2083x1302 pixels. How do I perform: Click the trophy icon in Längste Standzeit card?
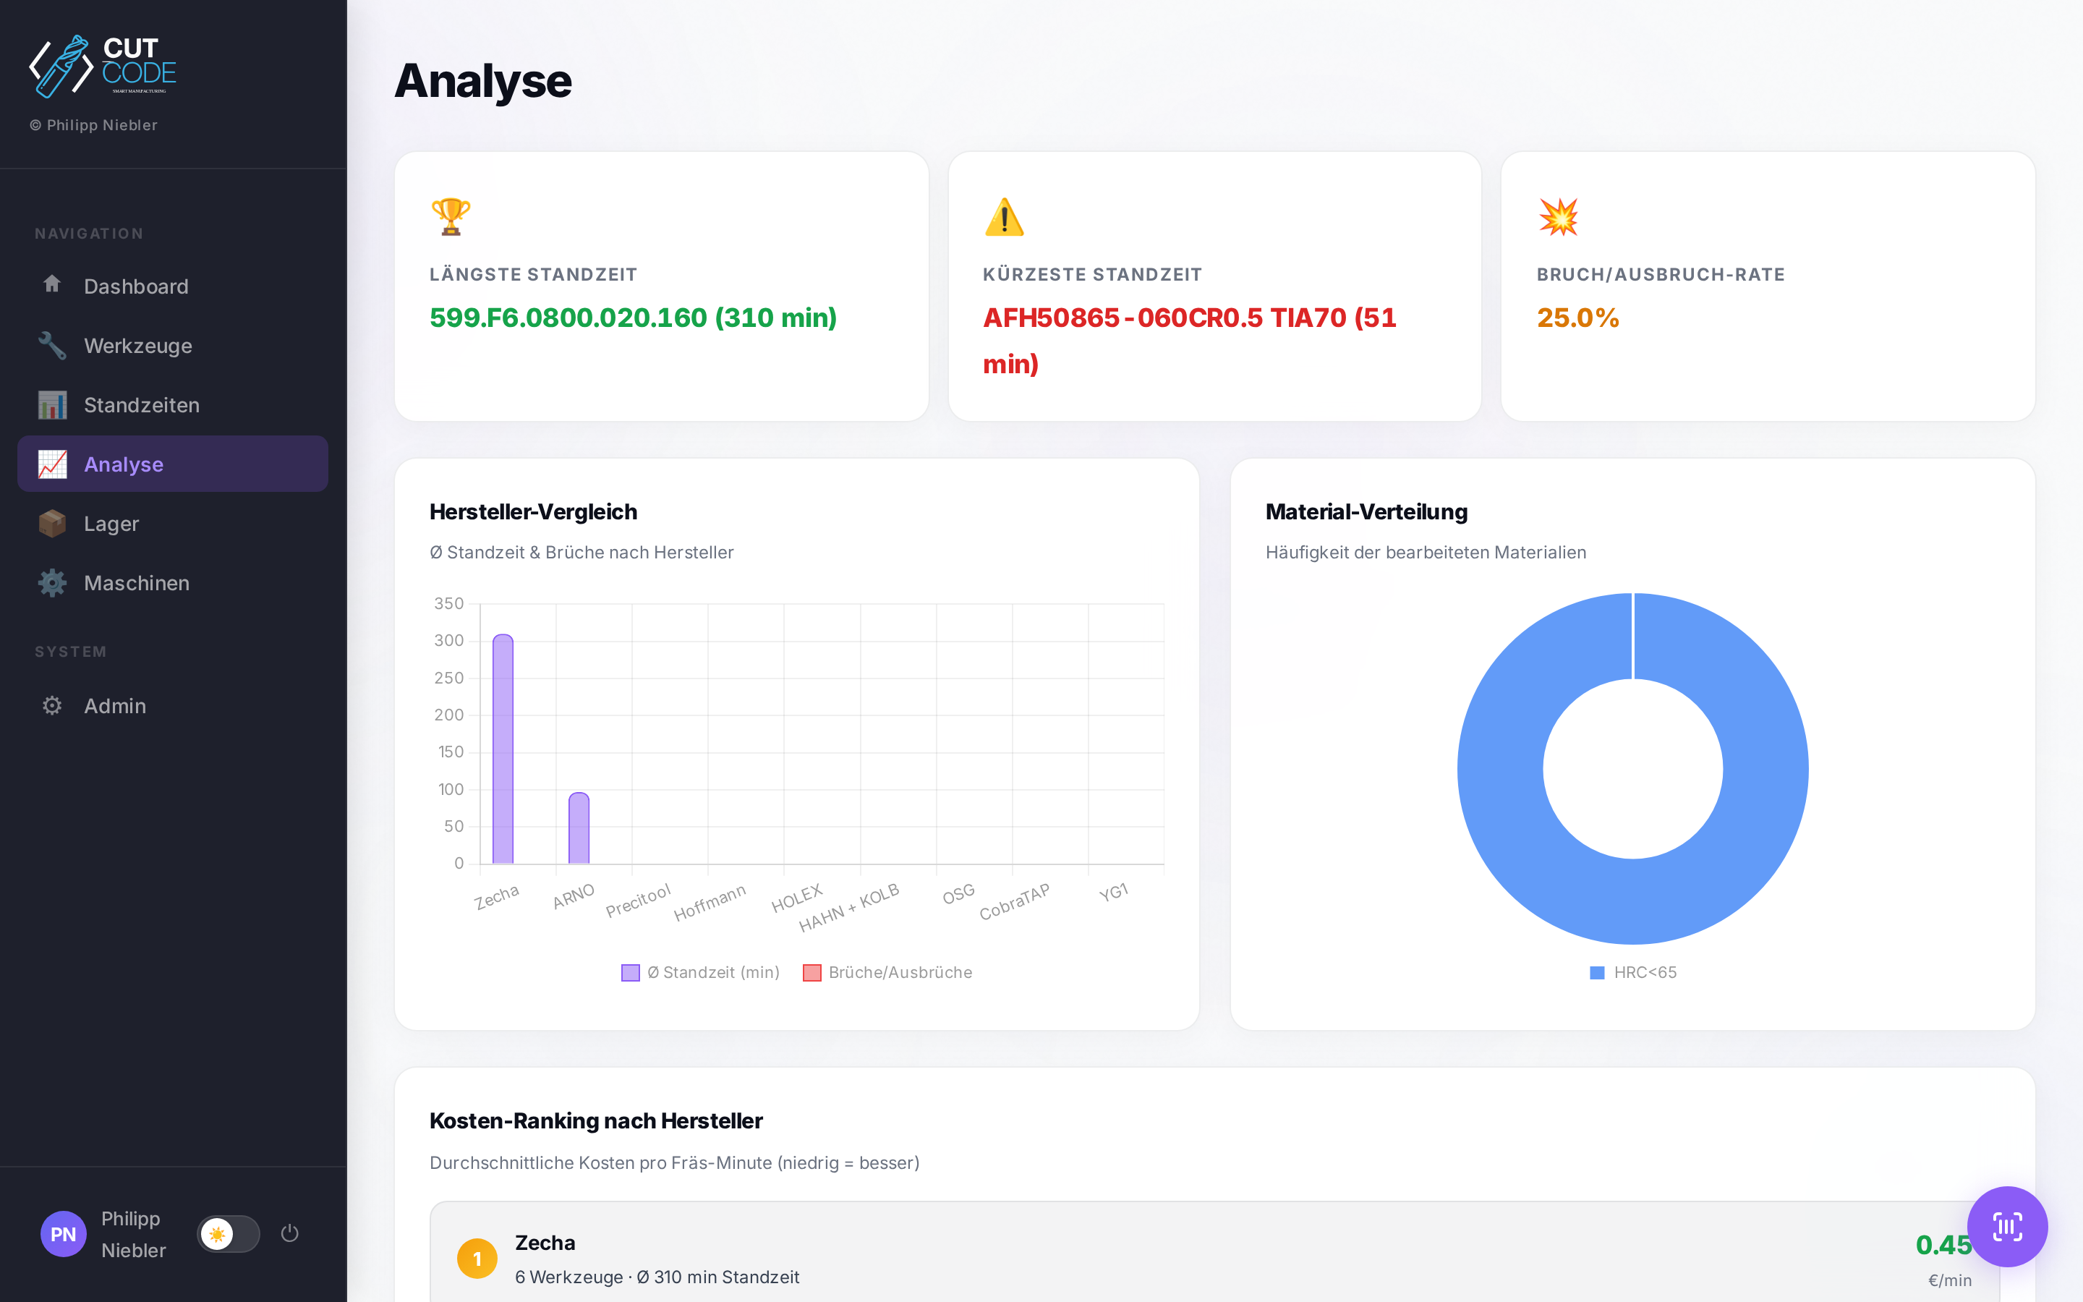tap(450, 216)
